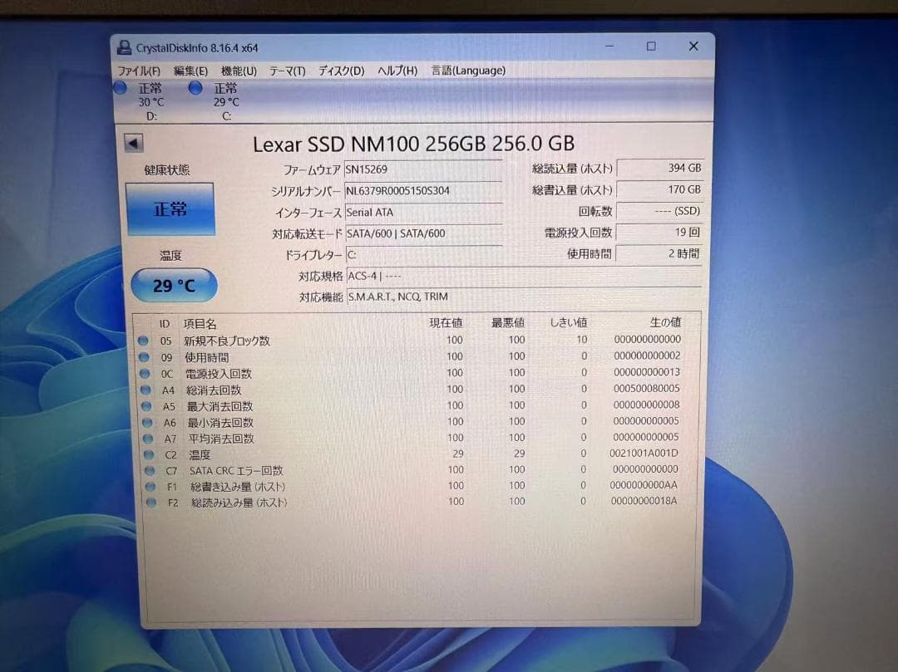Click the blue health circle for drive C:

pyautogui.click(x=195, y=88)
